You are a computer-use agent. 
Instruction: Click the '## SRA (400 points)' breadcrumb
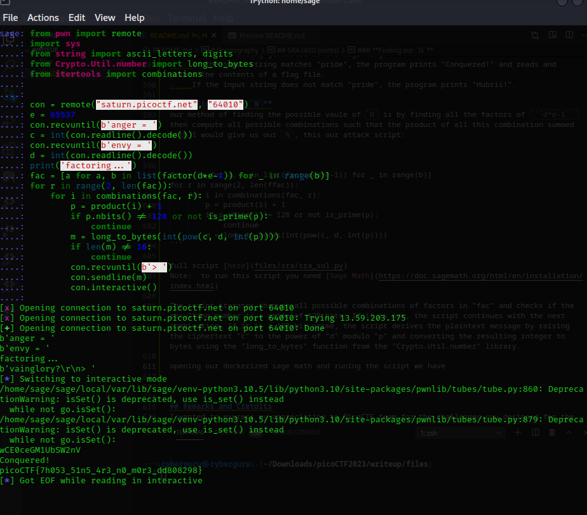point(307,50)
